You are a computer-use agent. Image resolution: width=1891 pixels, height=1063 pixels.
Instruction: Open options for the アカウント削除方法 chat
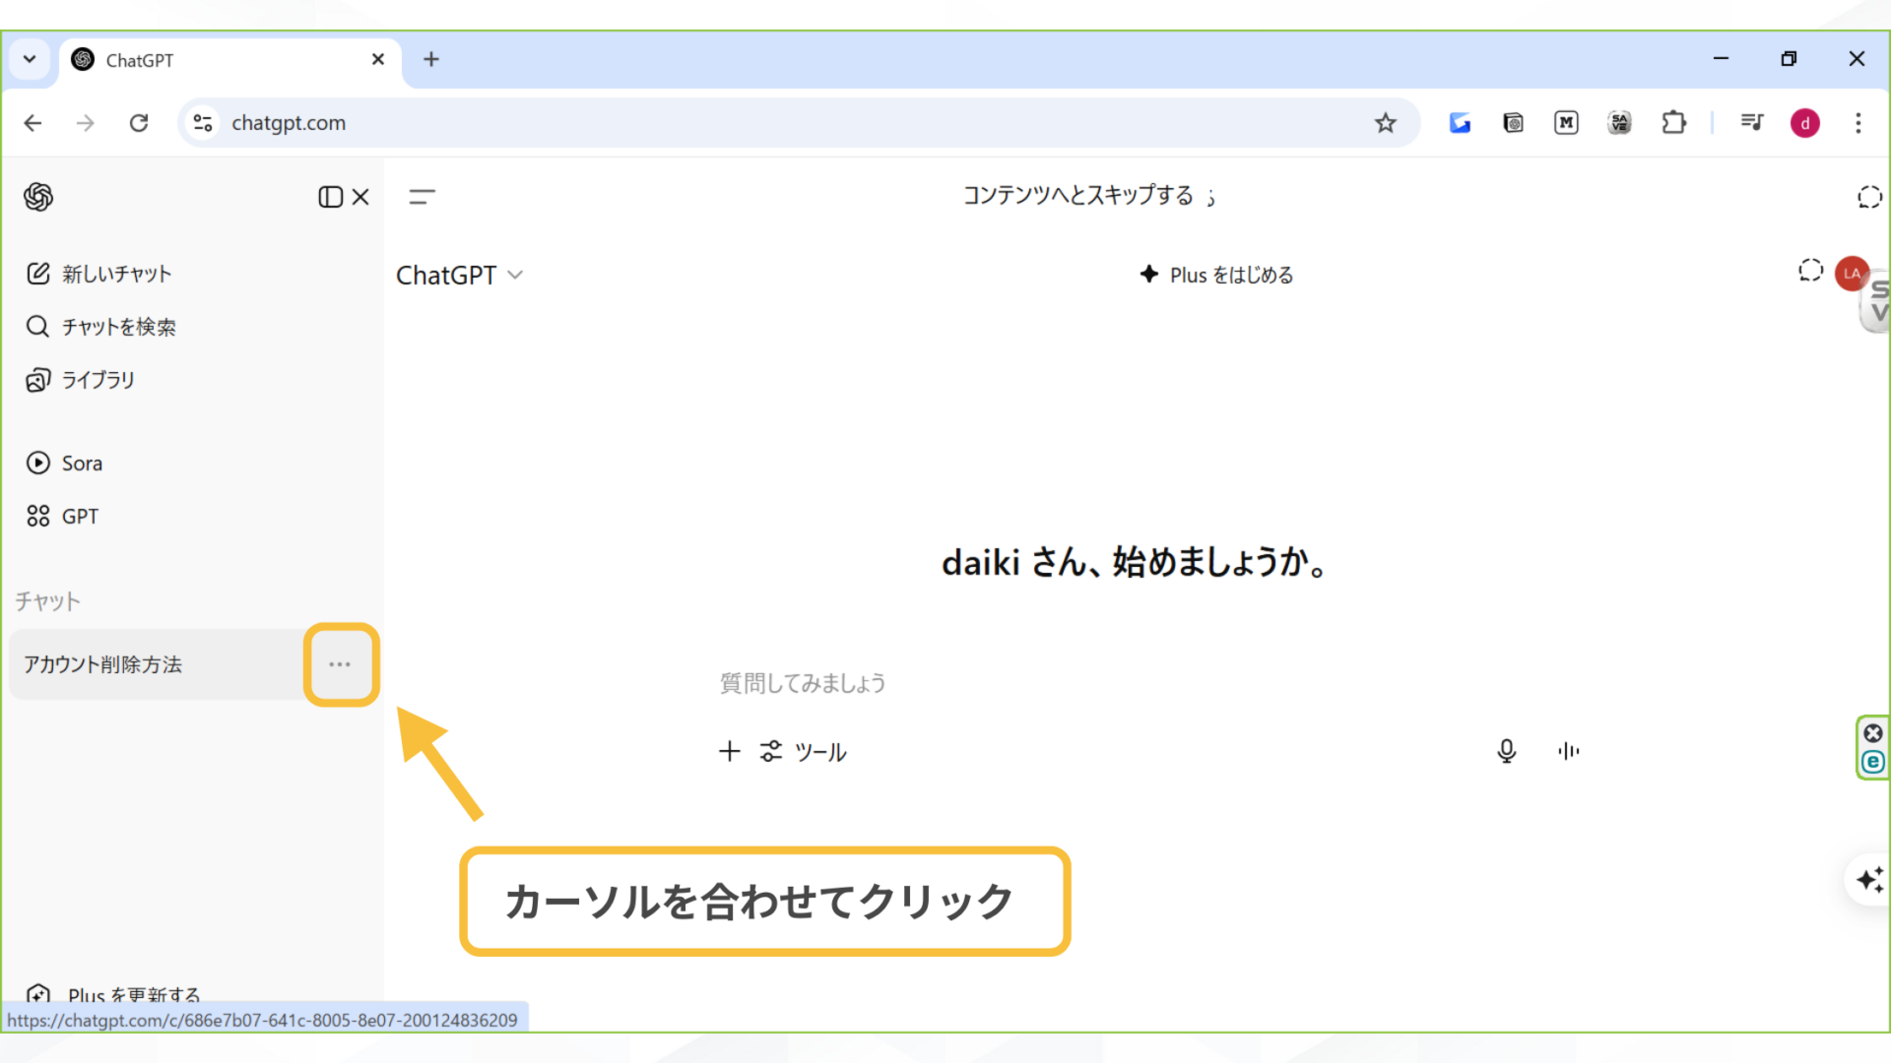[x=341, y=664]
